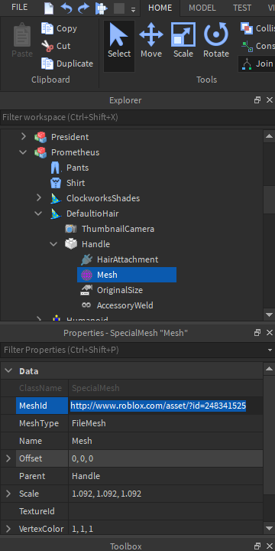Expand the ClockworksShades node
This screenshot has height=551, width=275.
click(x=39, y=198)
